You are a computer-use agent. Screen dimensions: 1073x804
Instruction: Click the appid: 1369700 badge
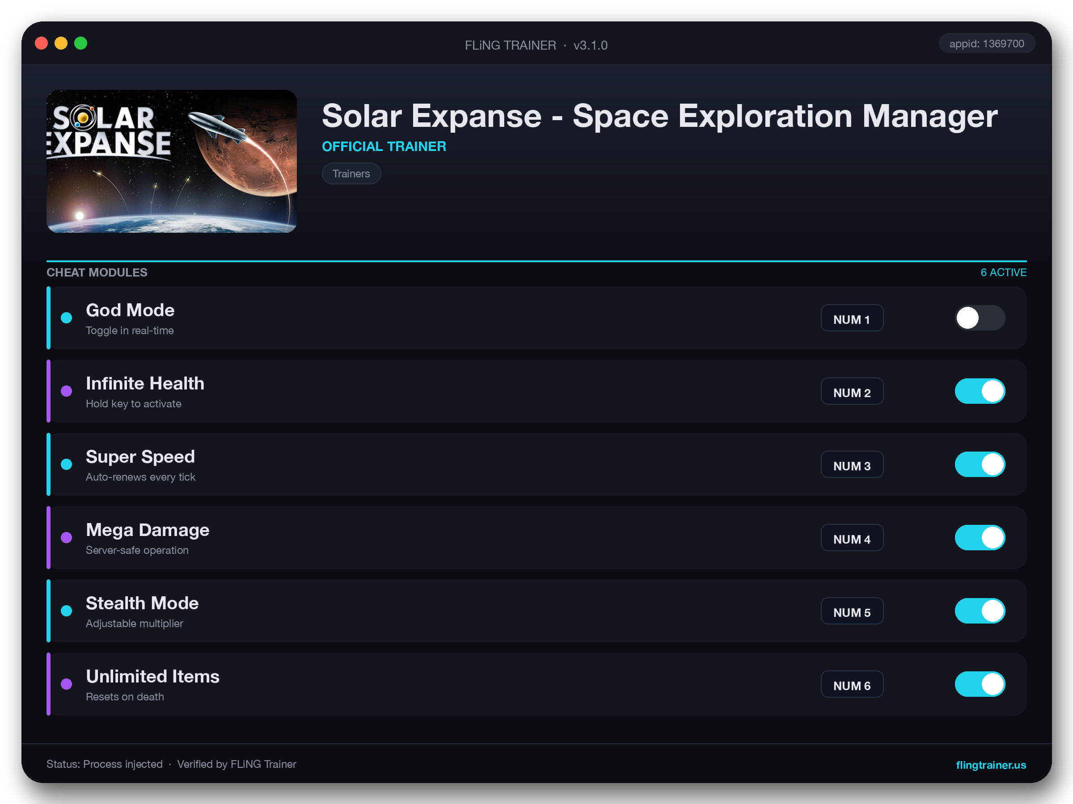tap(986, 44)
